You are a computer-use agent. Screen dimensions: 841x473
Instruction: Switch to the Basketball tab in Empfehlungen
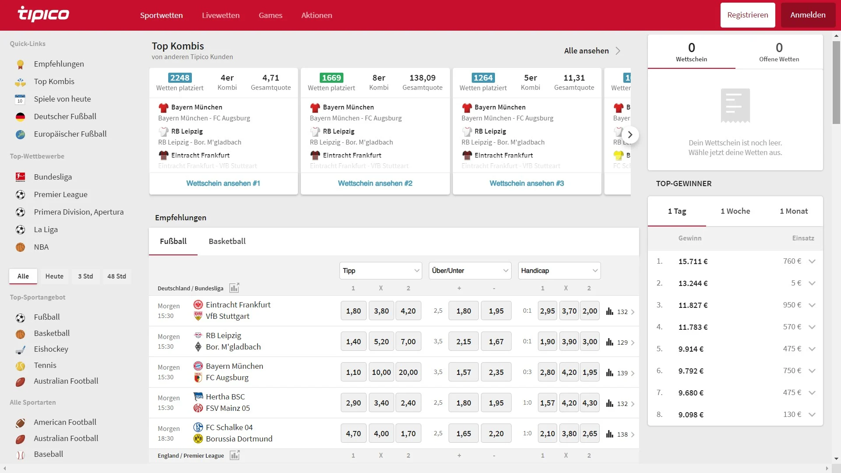(227, 241)
